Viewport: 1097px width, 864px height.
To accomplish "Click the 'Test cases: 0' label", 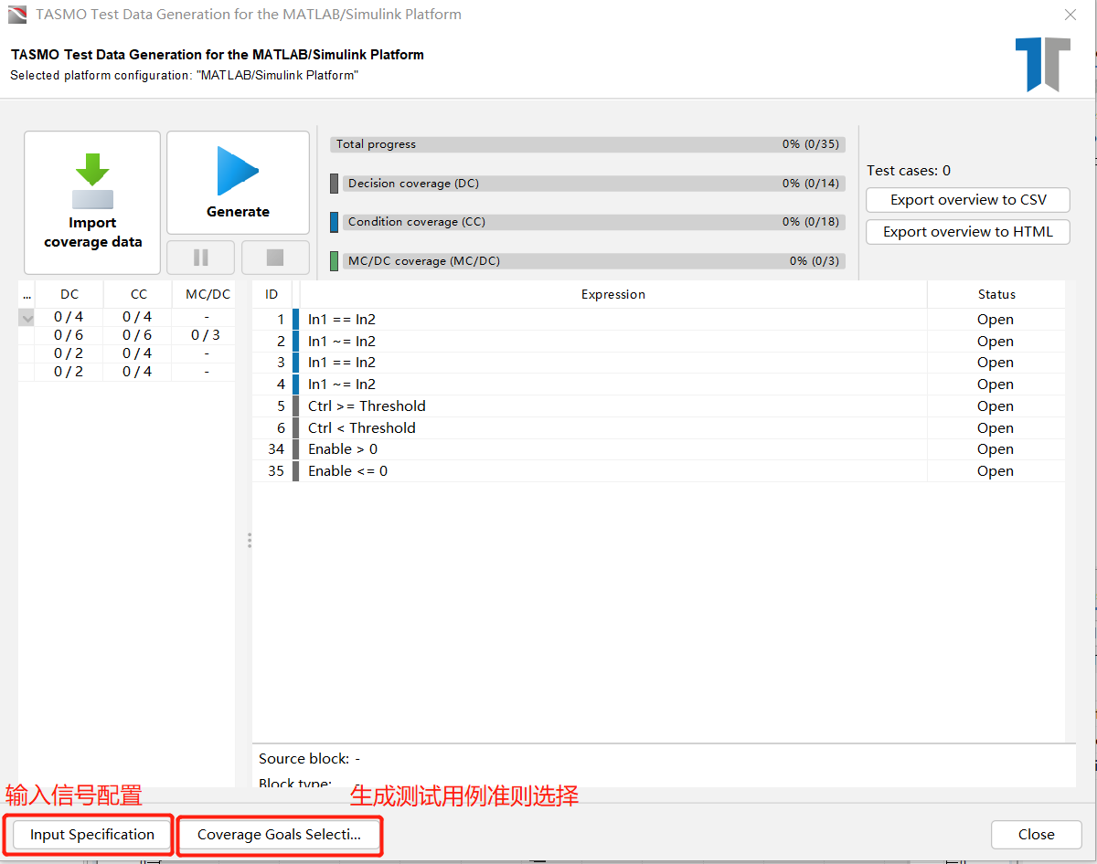I will coord(909,171).
